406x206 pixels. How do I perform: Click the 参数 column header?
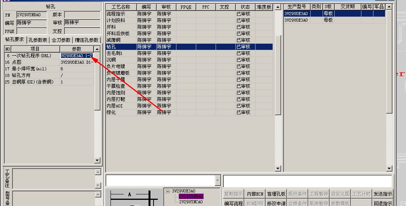[77, 49]
